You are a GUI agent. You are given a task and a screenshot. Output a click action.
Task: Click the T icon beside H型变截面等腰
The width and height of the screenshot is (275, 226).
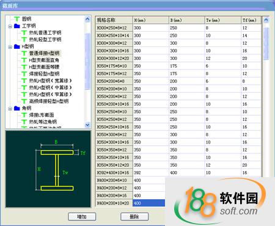[24, 67]
